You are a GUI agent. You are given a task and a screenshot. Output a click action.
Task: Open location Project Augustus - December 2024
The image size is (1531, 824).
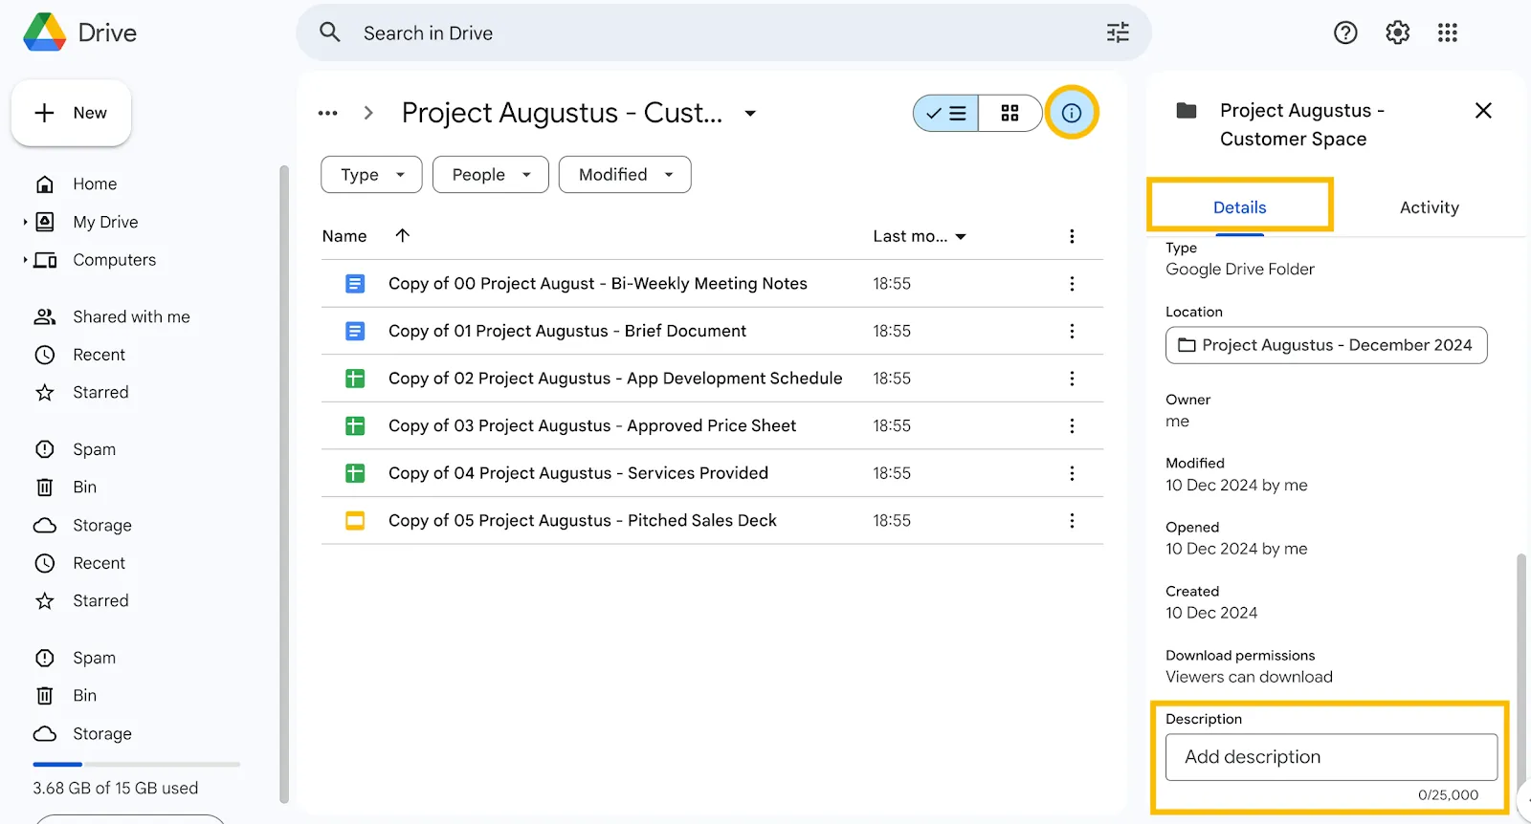click(x=1326, y=345)
